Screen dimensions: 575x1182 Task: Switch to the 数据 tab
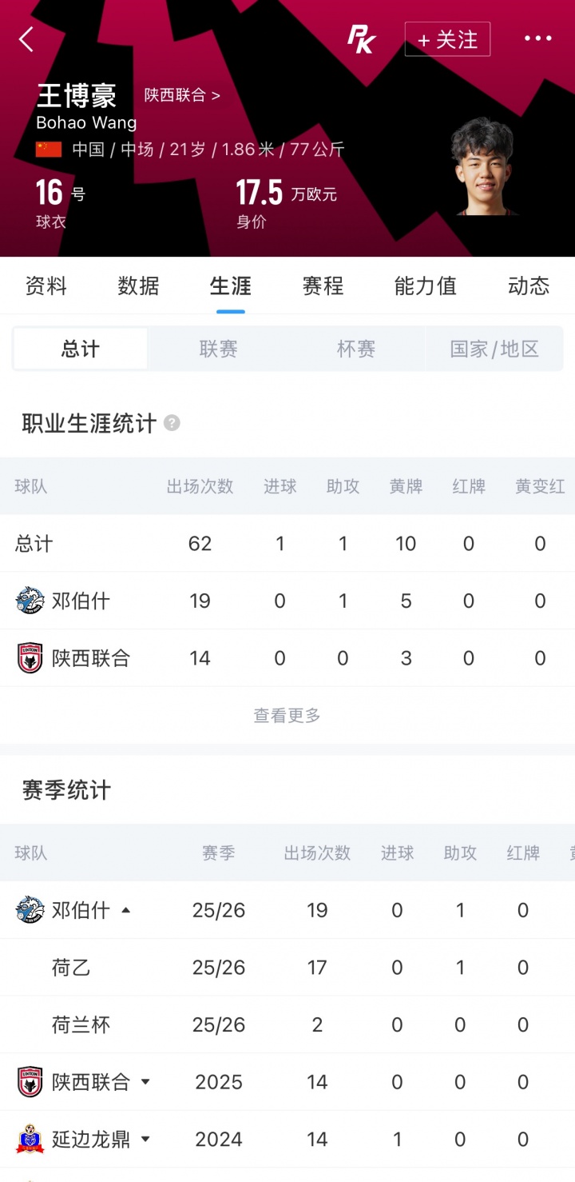click(138, 286)
